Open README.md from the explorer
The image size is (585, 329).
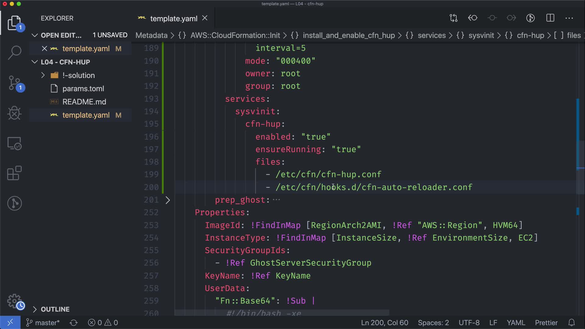[x=84, y=102]
